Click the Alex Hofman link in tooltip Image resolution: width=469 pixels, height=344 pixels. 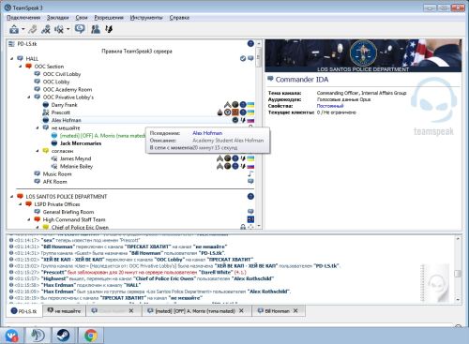pos(207,133)
